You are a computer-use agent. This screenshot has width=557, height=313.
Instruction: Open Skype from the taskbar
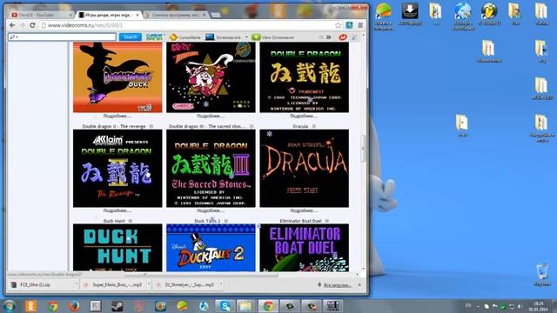(225, 306)
